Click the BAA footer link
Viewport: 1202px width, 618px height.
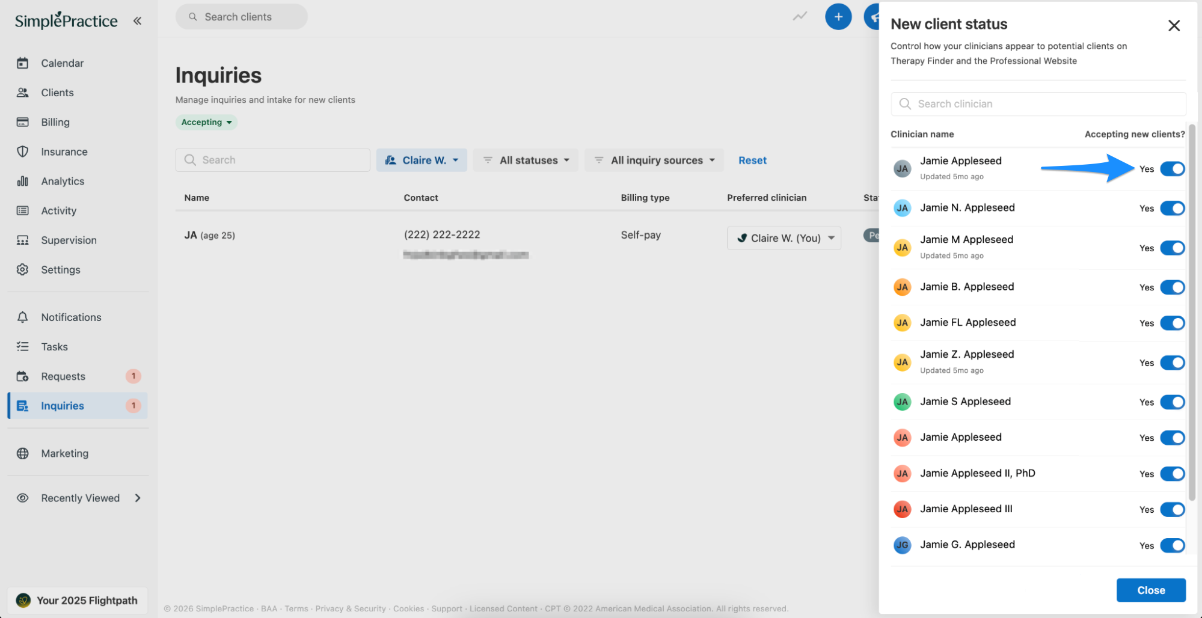[269, 608]
